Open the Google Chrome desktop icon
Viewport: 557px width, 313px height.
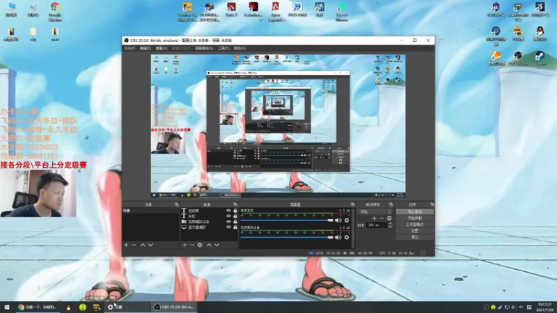[x=55, y=11]
